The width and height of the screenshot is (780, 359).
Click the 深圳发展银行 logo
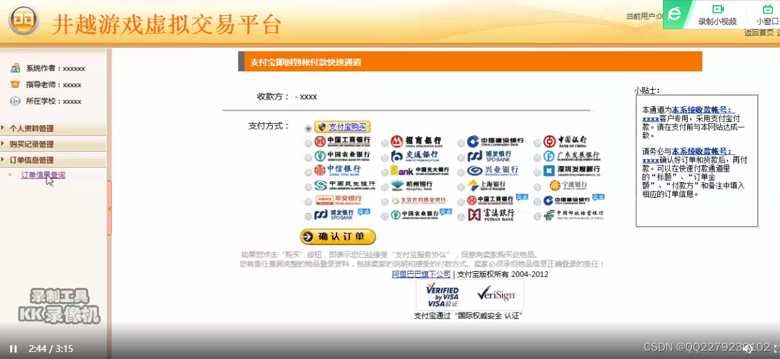[x=572, y=171]
